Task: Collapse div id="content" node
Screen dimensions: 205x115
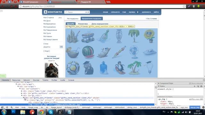Action: (20, 89)
